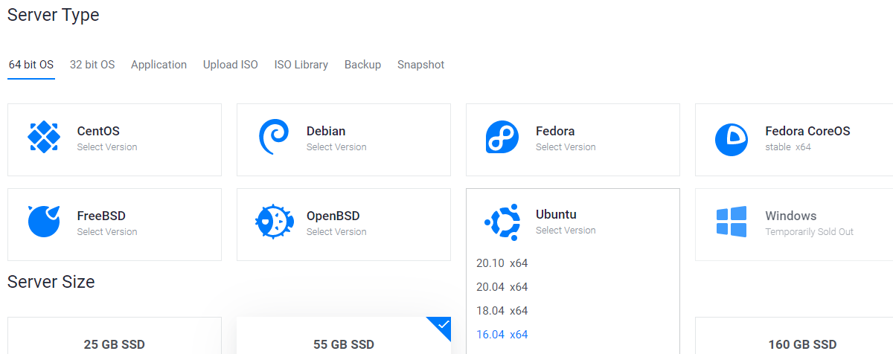Click the Debian name label
This screenshot has width=893, height=354.
pos(326,131)
